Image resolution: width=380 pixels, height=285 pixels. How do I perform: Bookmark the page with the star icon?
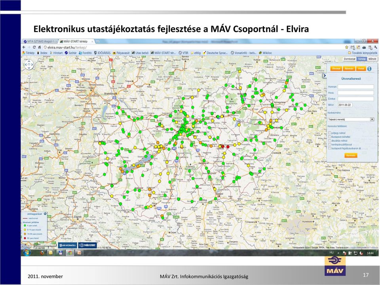(347, 47)
